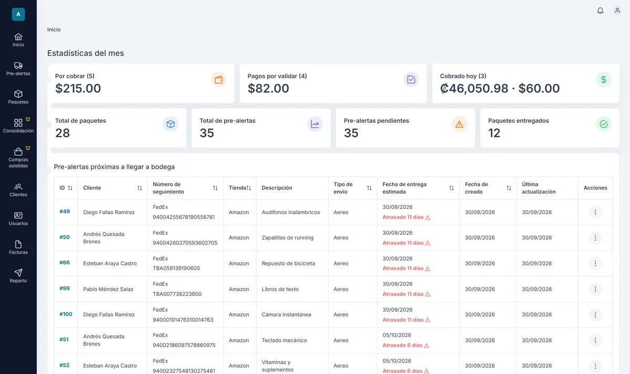Viewport: 630px width, 374px height.
Task: Click the chart icon on Total de pre-alertas
Action: (x=315, y=124)
